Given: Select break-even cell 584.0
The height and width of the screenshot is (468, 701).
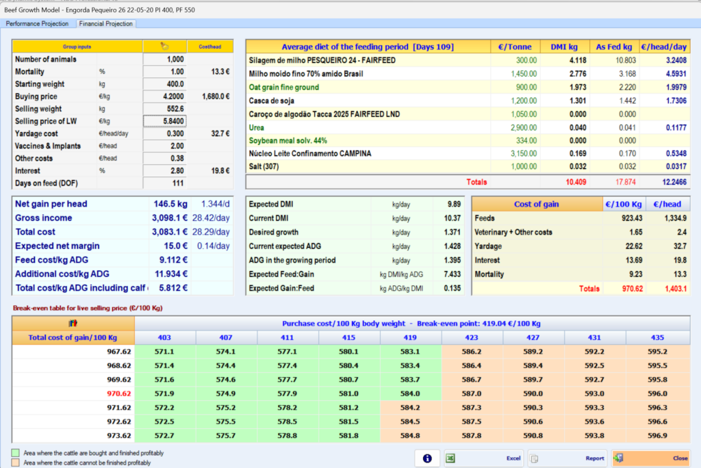Looking at the screenshot, I should pos(410,394).
